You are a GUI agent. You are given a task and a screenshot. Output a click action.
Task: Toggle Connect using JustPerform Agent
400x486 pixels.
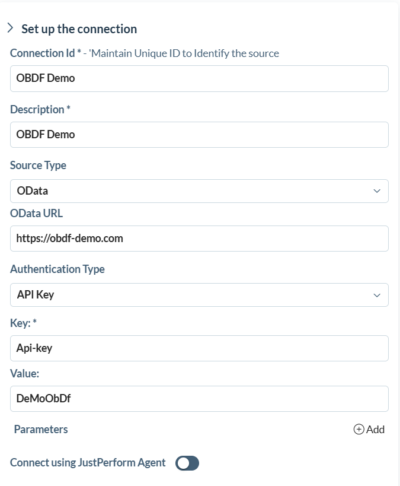pos(187,463)
